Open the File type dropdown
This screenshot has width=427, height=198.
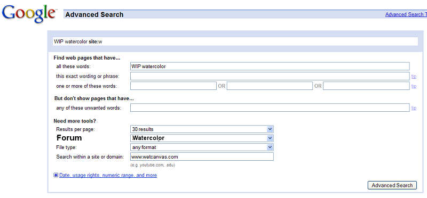[x=202, y=147]
